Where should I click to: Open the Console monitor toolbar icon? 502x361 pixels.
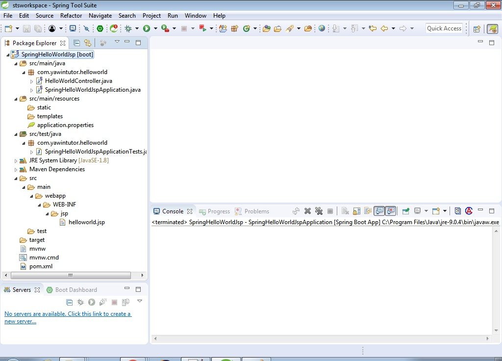tap(73, 28)
